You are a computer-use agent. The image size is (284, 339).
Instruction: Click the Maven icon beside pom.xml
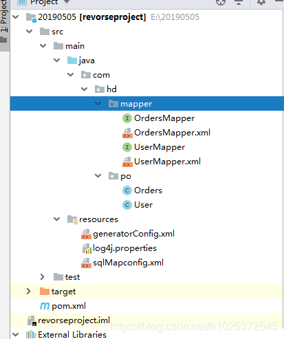(x=45, y=306)
